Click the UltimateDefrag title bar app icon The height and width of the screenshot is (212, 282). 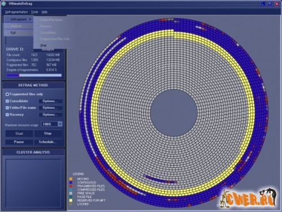point(3,3)
